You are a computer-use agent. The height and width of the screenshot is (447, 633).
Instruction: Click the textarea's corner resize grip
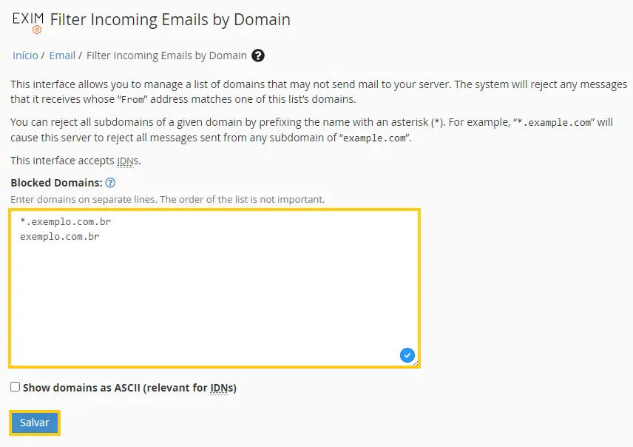click(416, 363)
